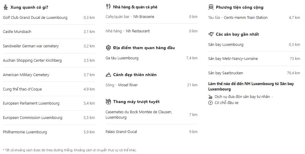Viewport: 305px width, 154px height.
Task: Choose Auchan Shopping Center Kirchberg
Action: (32, 60)
